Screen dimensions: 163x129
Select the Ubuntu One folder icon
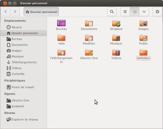89,52
